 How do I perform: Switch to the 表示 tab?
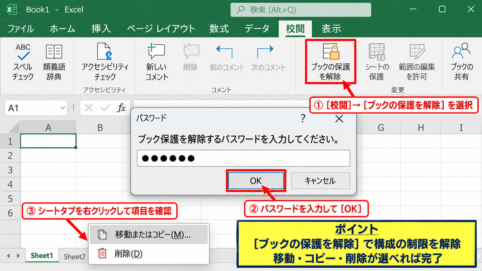click(x=331, y=29)
